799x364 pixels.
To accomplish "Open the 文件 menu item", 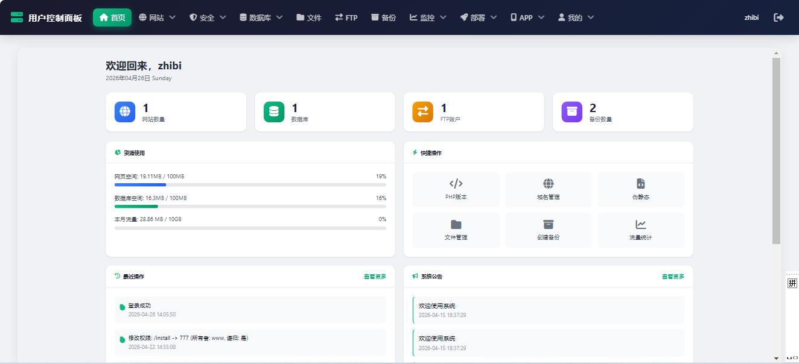I will coord(309,17).
